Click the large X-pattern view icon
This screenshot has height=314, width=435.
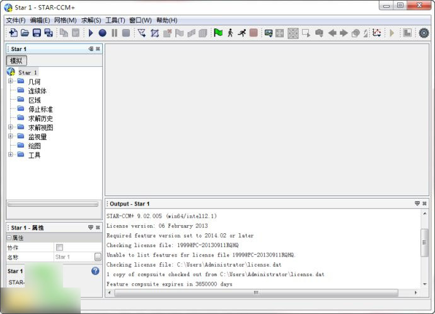click(293, 33)
